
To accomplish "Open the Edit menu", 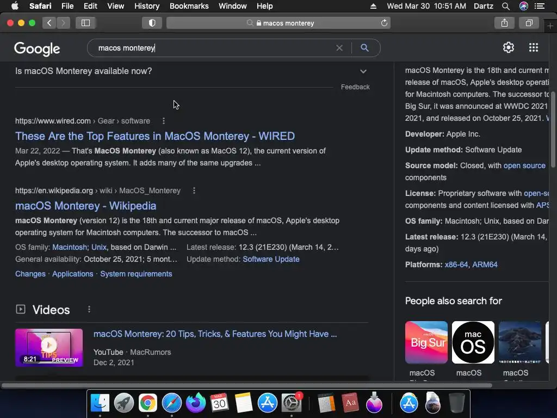I will pyautogui.click(x=90, y=6).
